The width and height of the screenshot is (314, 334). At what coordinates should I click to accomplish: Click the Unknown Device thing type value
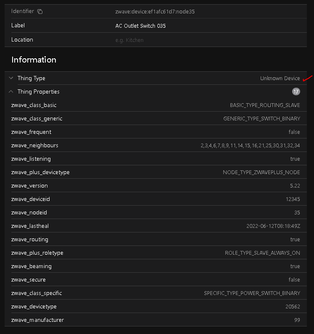pos(280,78)
